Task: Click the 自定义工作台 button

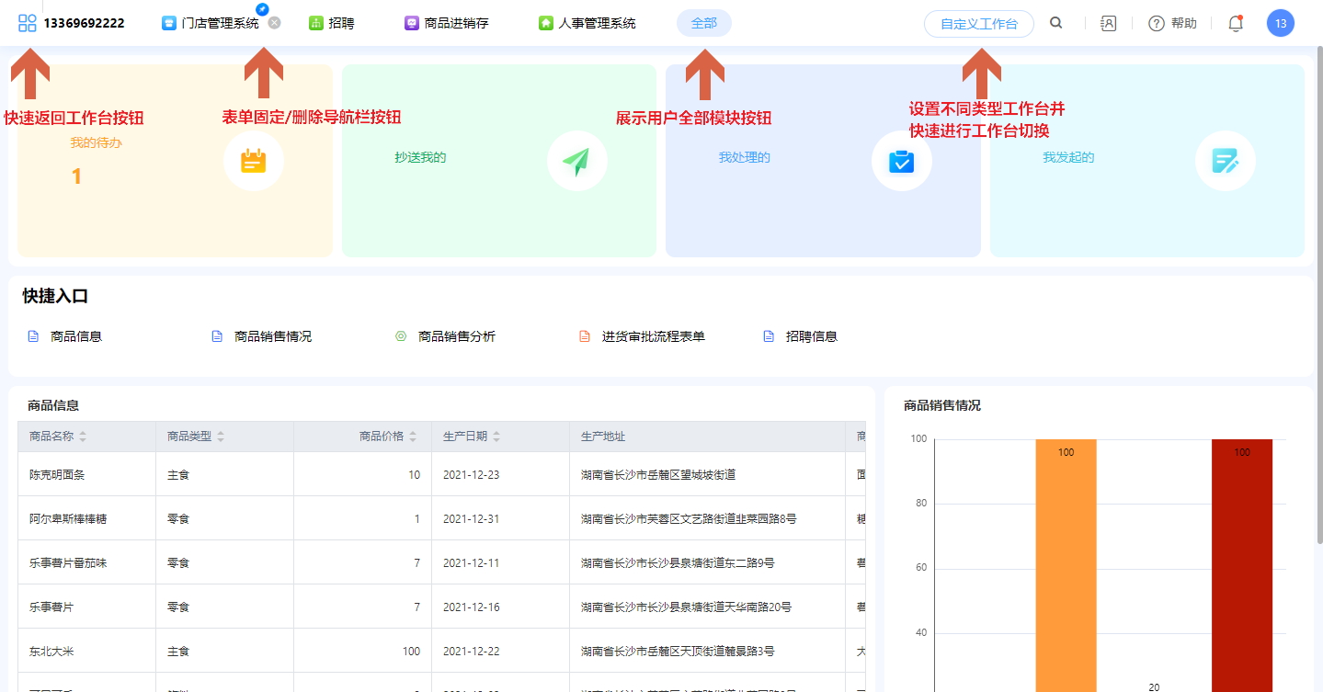Action: pos(978,24)
